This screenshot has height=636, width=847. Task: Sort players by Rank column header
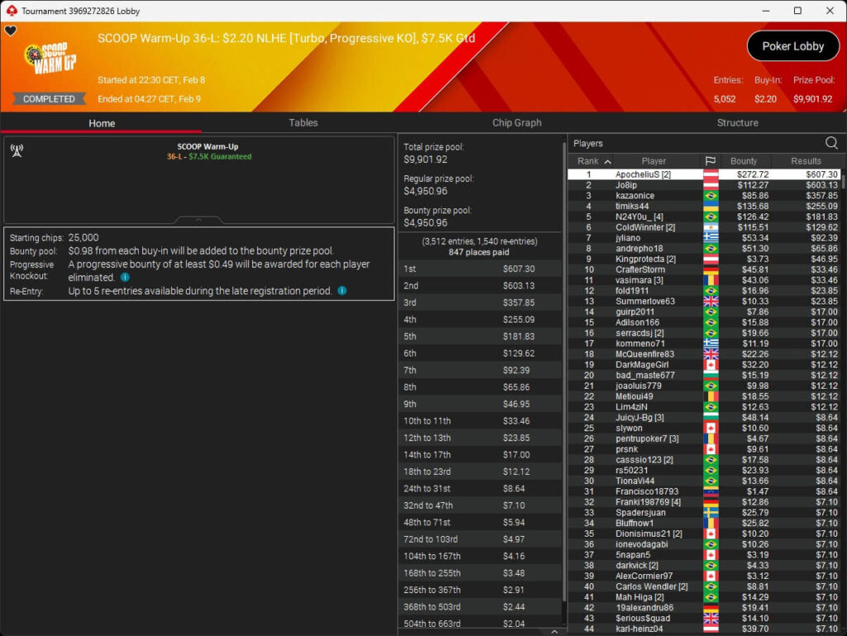click(x=594, y=161)
